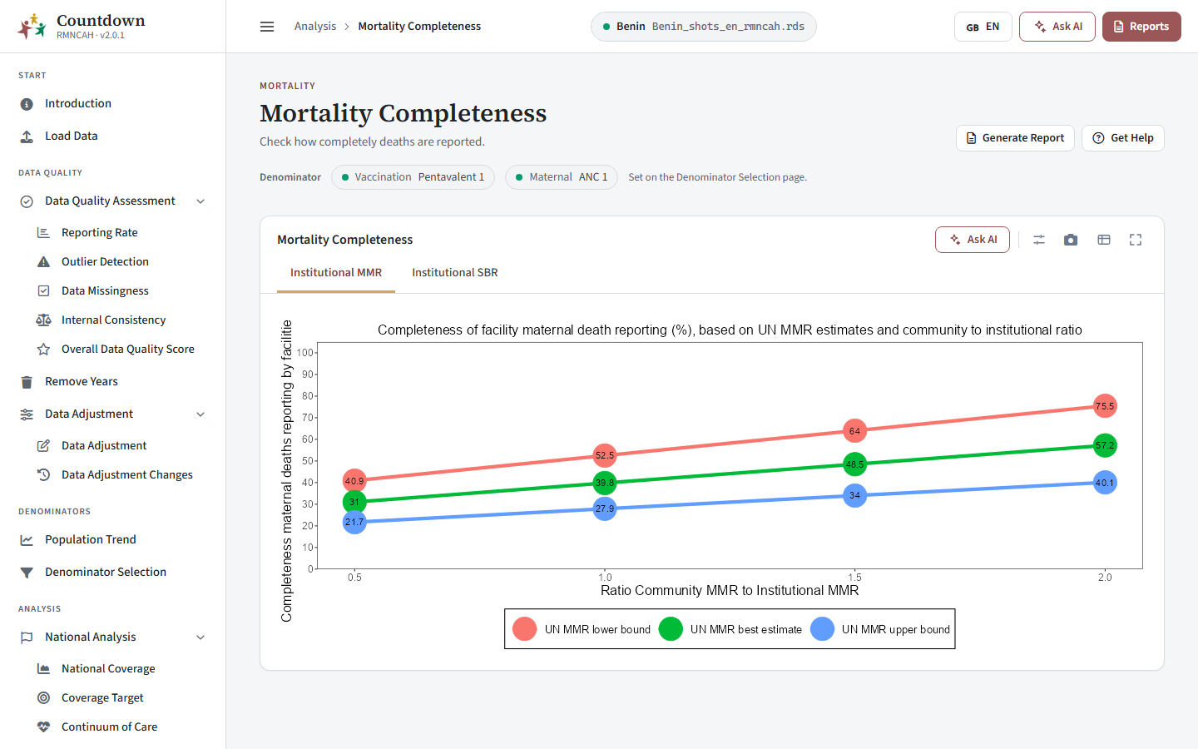Open chart settings sliders icon
The width and height of the screenshot is (1198, 749).
[x=1039, y=240]
